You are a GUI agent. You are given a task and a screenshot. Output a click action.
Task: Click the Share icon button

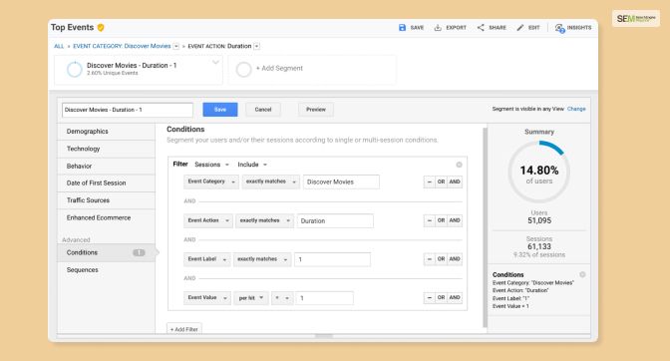pos(492,28)
